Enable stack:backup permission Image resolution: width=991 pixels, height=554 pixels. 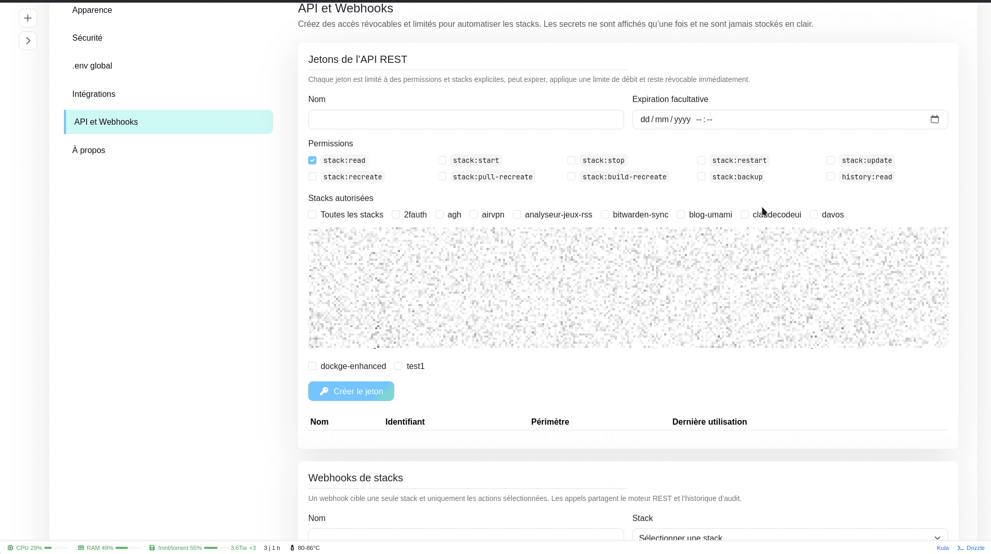[701, 177]
